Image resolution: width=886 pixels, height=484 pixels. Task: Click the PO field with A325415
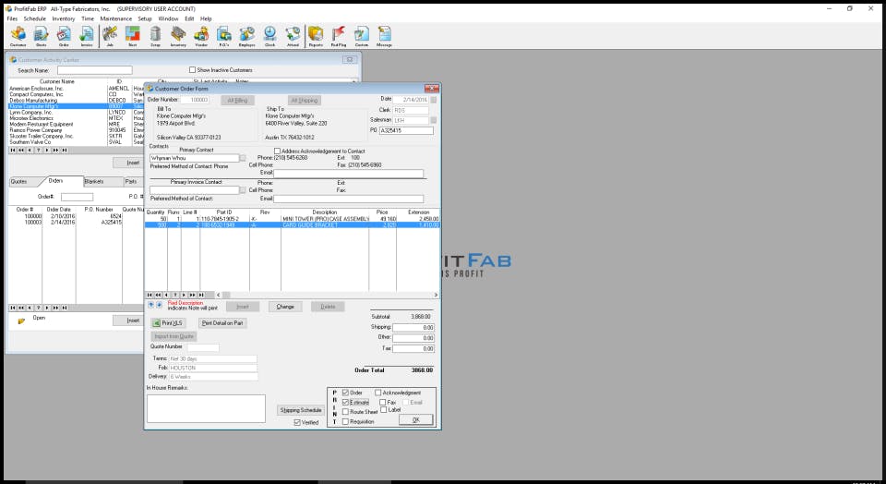[x=406, y=130]
